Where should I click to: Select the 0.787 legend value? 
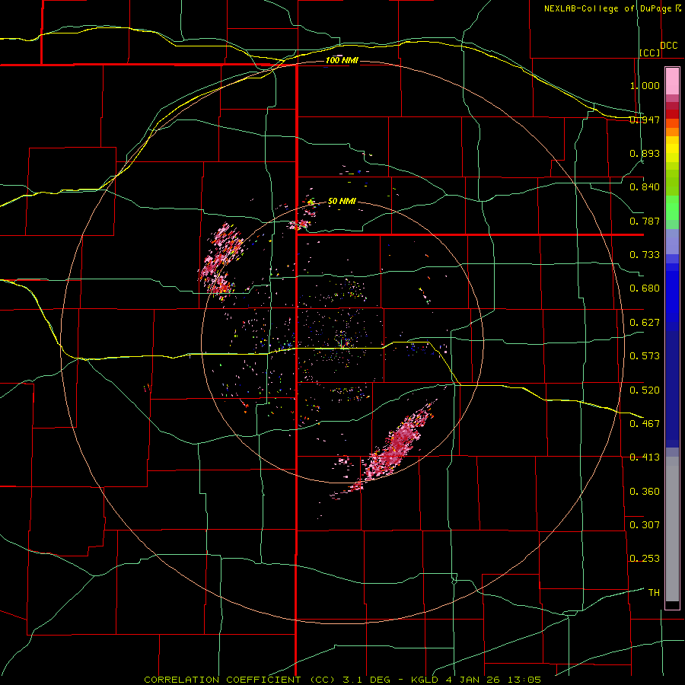(645, 221)
